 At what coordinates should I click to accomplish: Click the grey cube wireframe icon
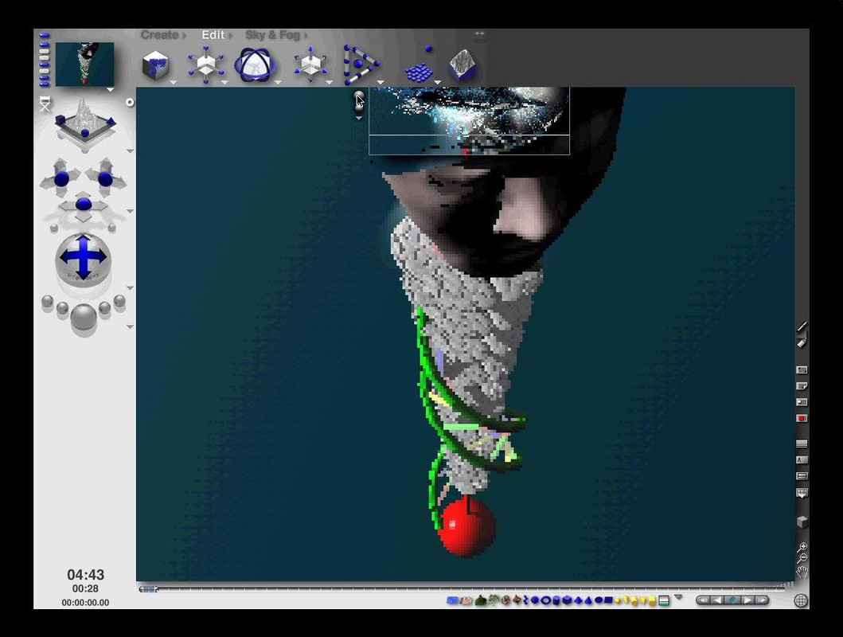coord(802,522)
